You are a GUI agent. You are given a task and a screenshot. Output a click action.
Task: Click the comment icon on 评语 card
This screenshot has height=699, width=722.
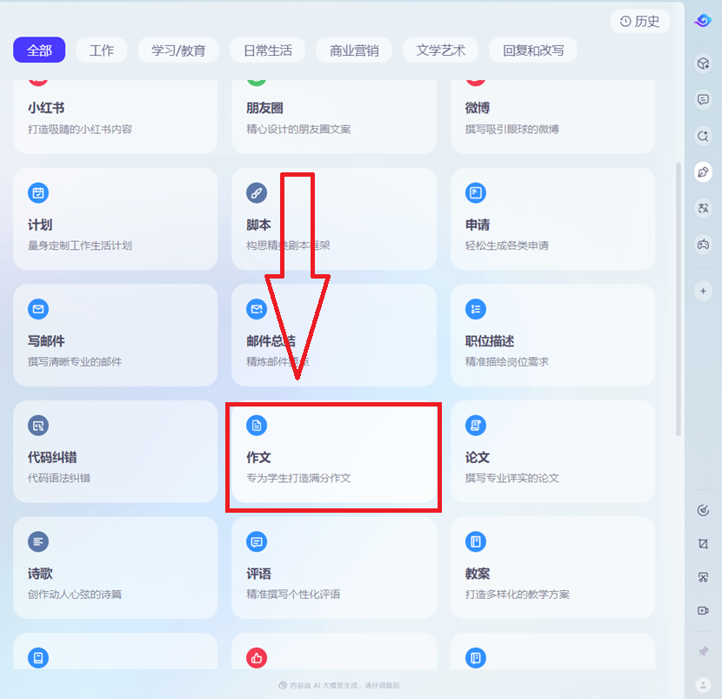click(257, 541)
